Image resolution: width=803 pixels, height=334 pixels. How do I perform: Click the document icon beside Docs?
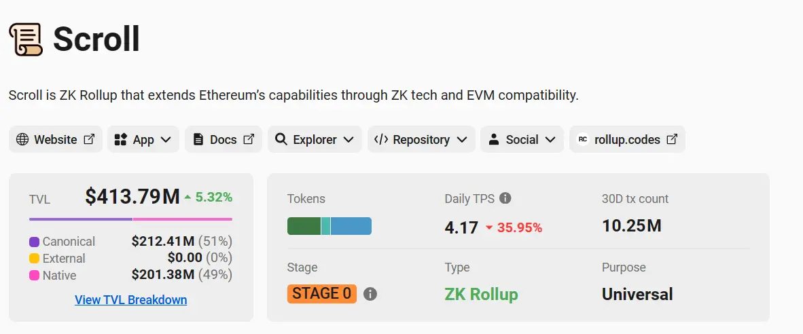pyautogui.click(x=198, y=140)
